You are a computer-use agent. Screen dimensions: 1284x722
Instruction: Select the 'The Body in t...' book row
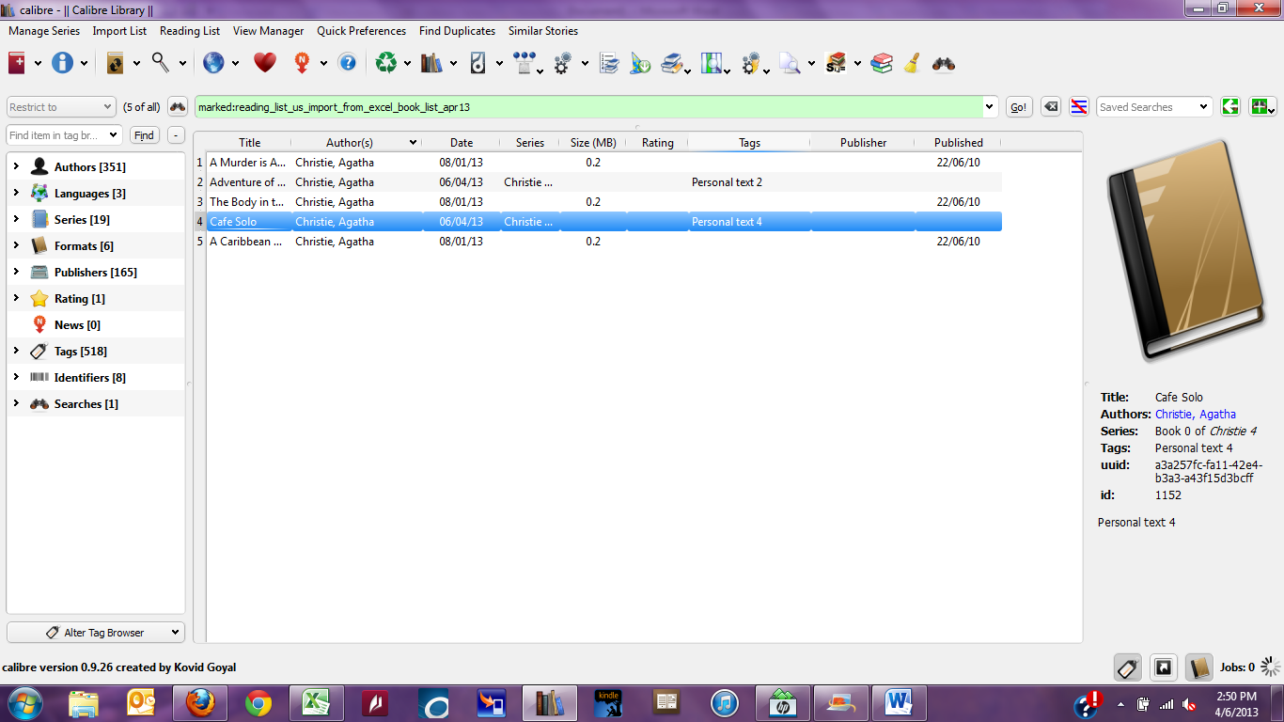pos(604,202)
